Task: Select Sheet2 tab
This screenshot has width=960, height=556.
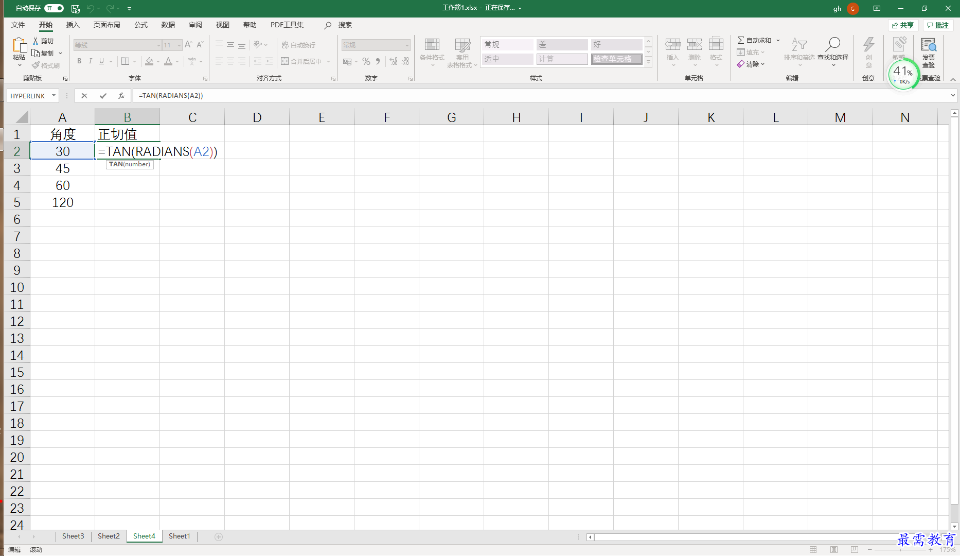Action: point(109,536)
